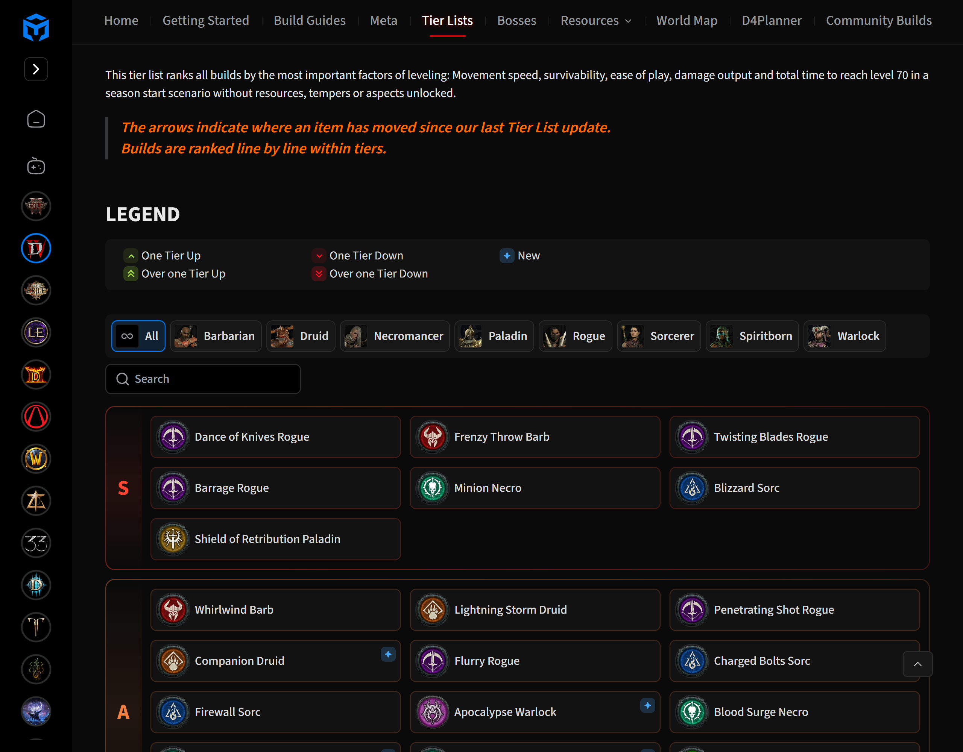Open the red circle game icon in sidebar
The height and width of the screenshot is (752, 963).
pos(36,417)
